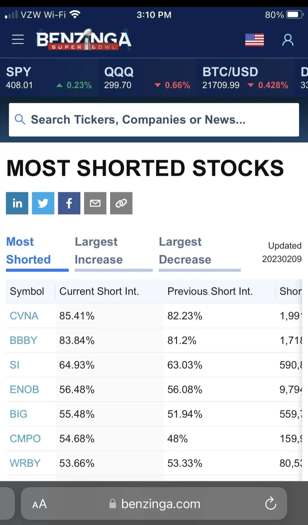The height and width of the screenshot is (525, 308).
Task: Open the hamburger navigation menu
Action: [x=18, y=39]
